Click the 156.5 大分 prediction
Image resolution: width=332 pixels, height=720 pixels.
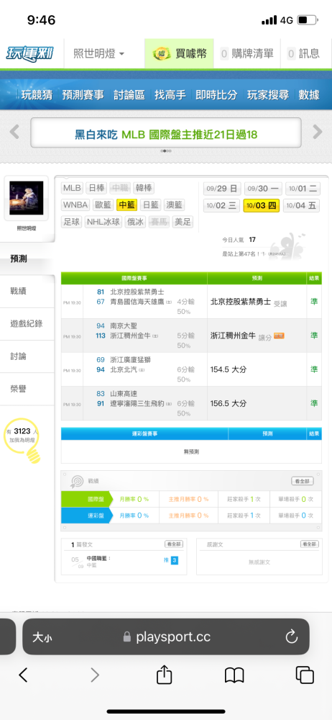229,403
